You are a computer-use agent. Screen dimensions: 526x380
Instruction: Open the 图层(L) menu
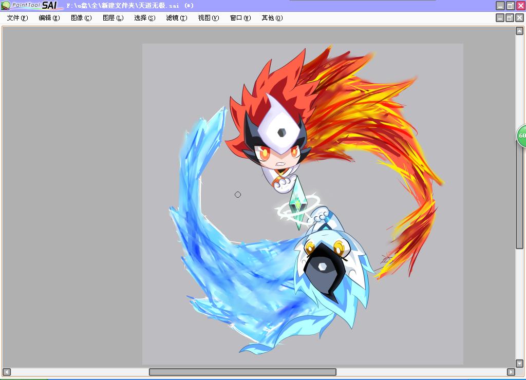(113, 18)
